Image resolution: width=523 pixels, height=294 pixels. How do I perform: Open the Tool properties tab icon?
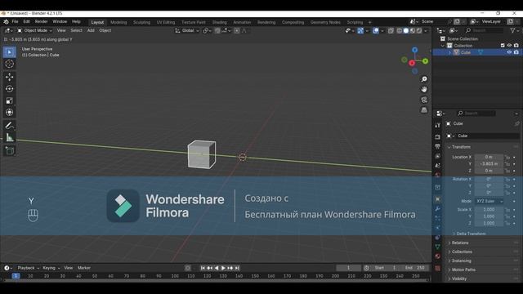pos(438,125)
